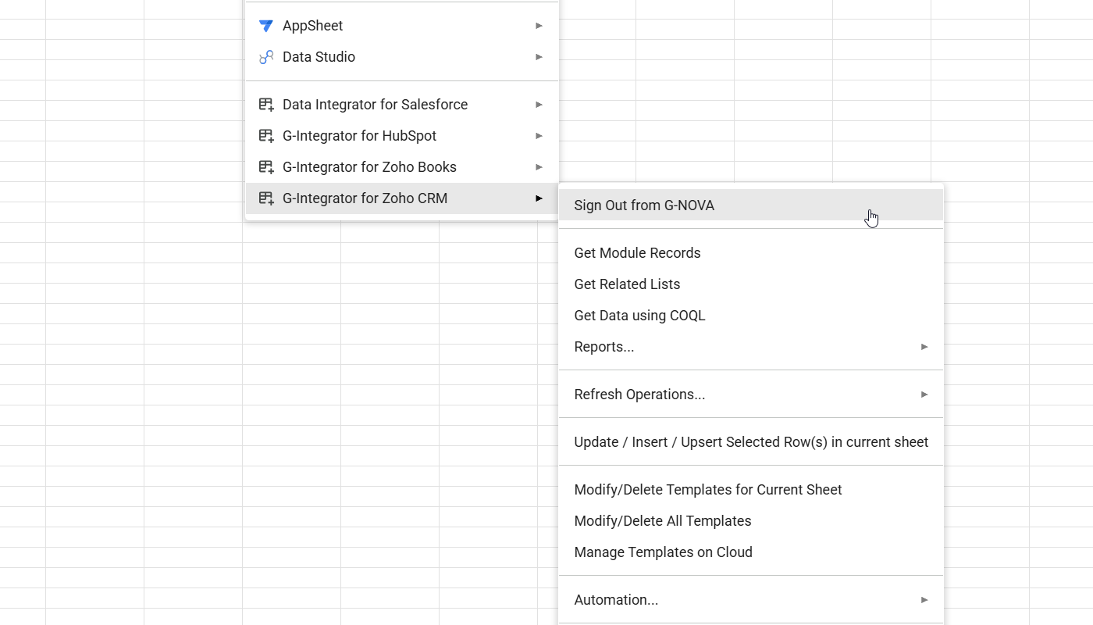The width and height of the screenshot is (1093, 625).
Task: Click the AppSheet icon
Action: tap(266, 26)
